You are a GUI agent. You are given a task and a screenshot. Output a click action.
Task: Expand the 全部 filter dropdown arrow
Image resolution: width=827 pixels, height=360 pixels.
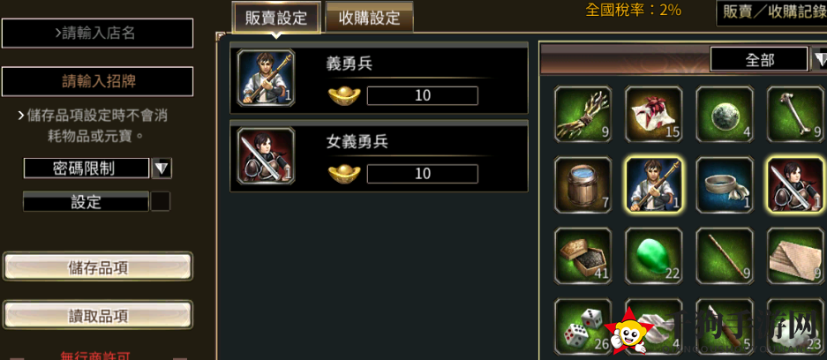819,59
